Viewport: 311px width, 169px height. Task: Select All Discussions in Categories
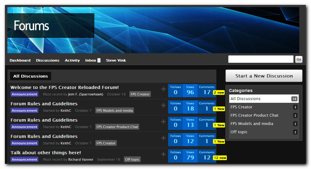click(264, 99)
